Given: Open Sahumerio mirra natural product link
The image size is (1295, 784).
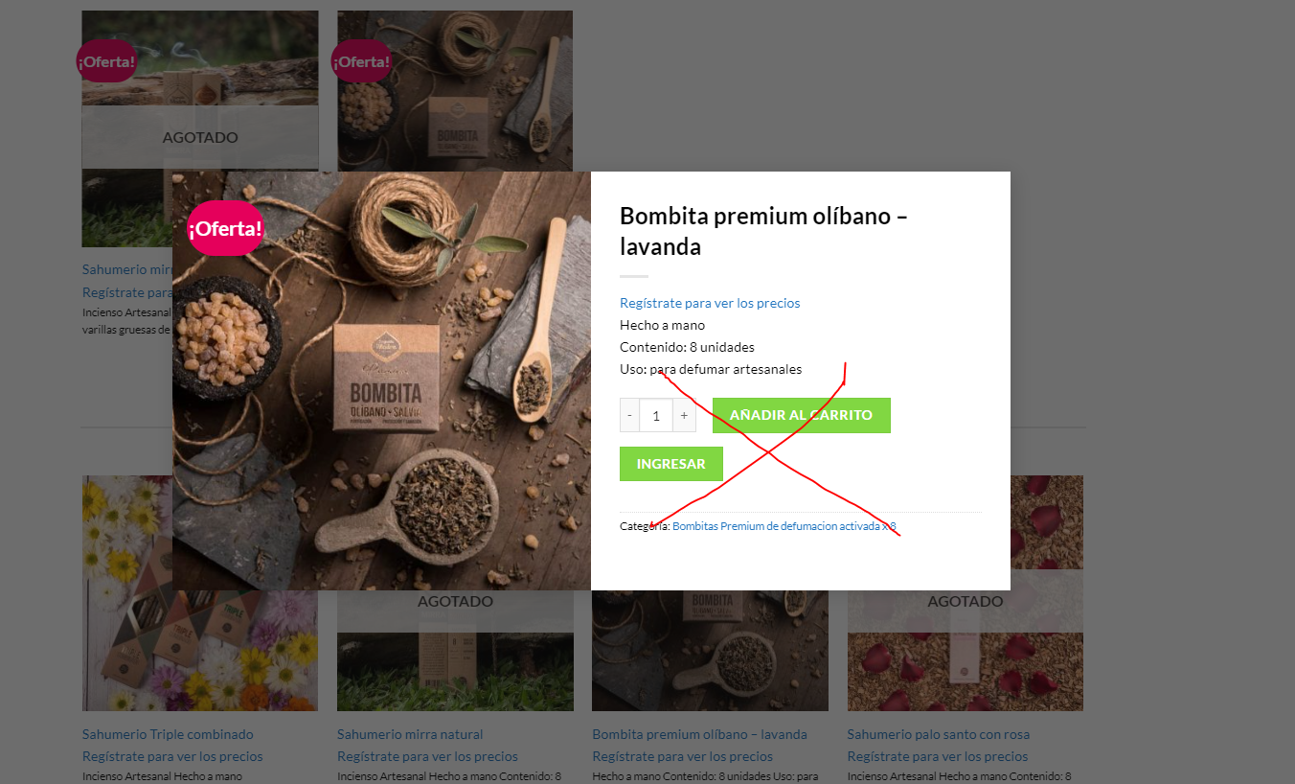Looking at the screenshot, I should 410,734.
